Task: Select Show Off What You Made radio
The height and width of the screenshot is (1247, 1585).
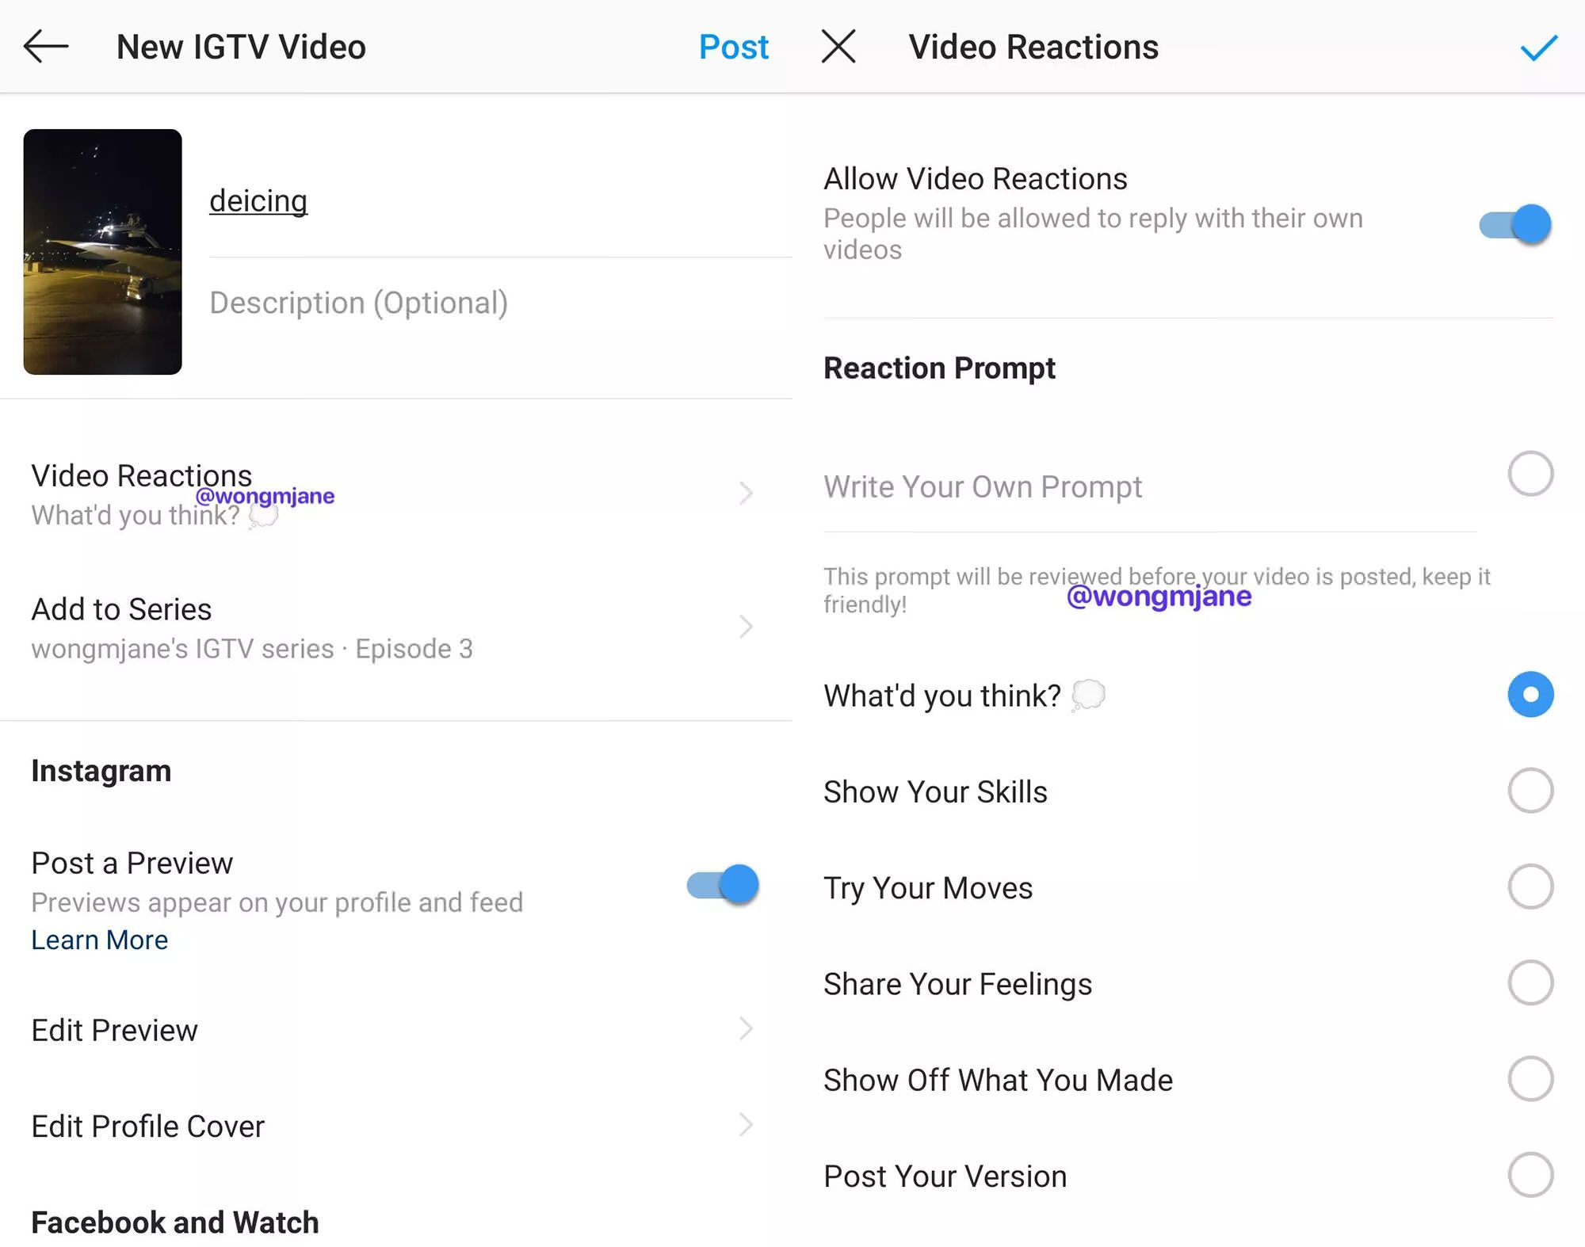Action: (x=1530, y=1078)
